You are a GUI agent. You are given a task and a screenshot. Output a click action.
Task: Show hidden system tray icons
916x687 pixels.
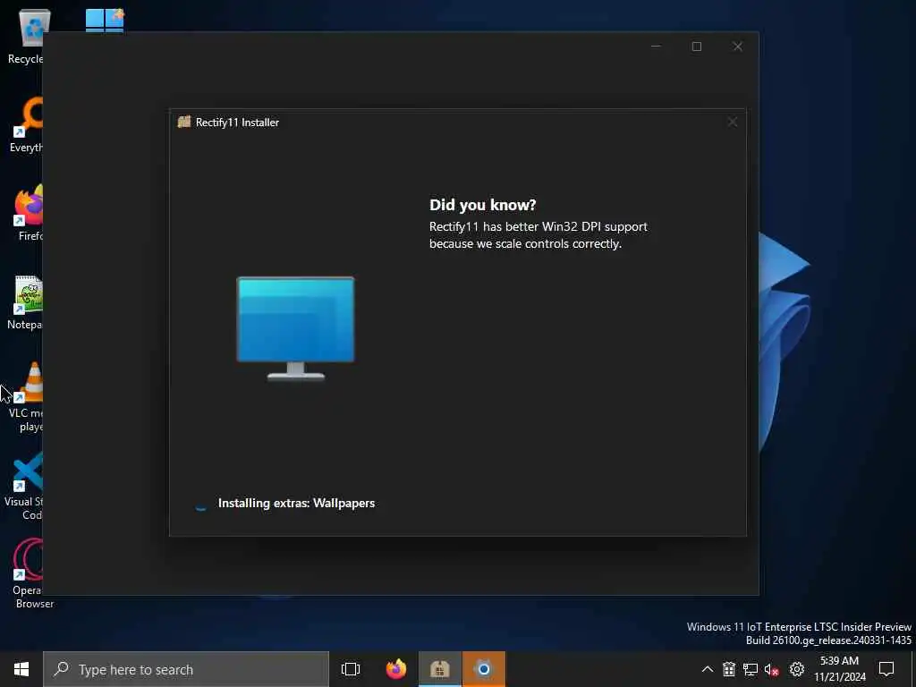(707, 669)
